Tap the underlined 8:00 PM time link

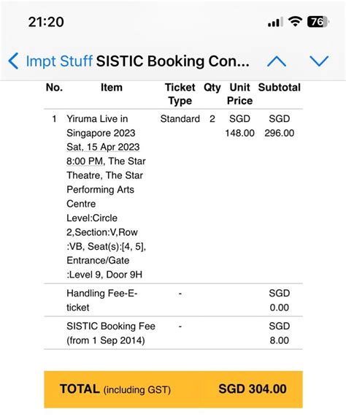tap(85, 161)
